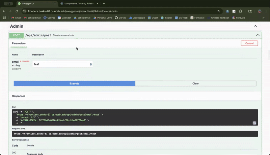
Task: Clear the response with Clear button
Action: point(196,84)
